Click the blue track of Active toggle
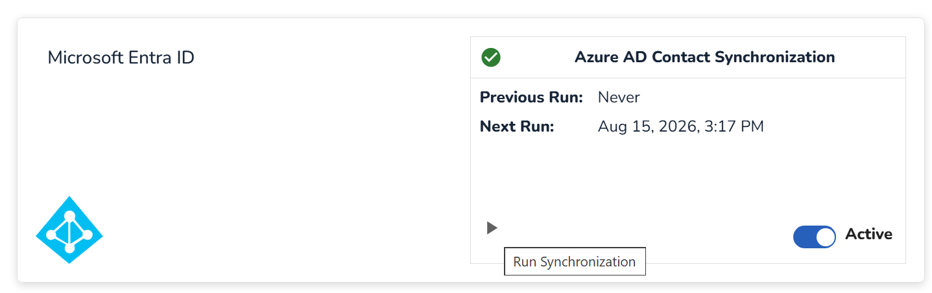 (x=804, y=237)
